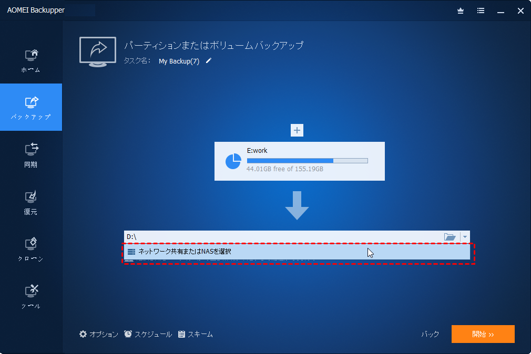Open the ホーム (Home) sidebar section

tap(31, 61)
